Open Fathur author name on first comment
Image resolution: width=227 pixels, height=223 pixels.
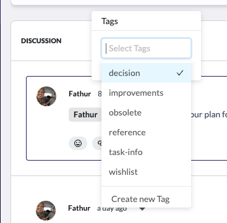point(80,94)
